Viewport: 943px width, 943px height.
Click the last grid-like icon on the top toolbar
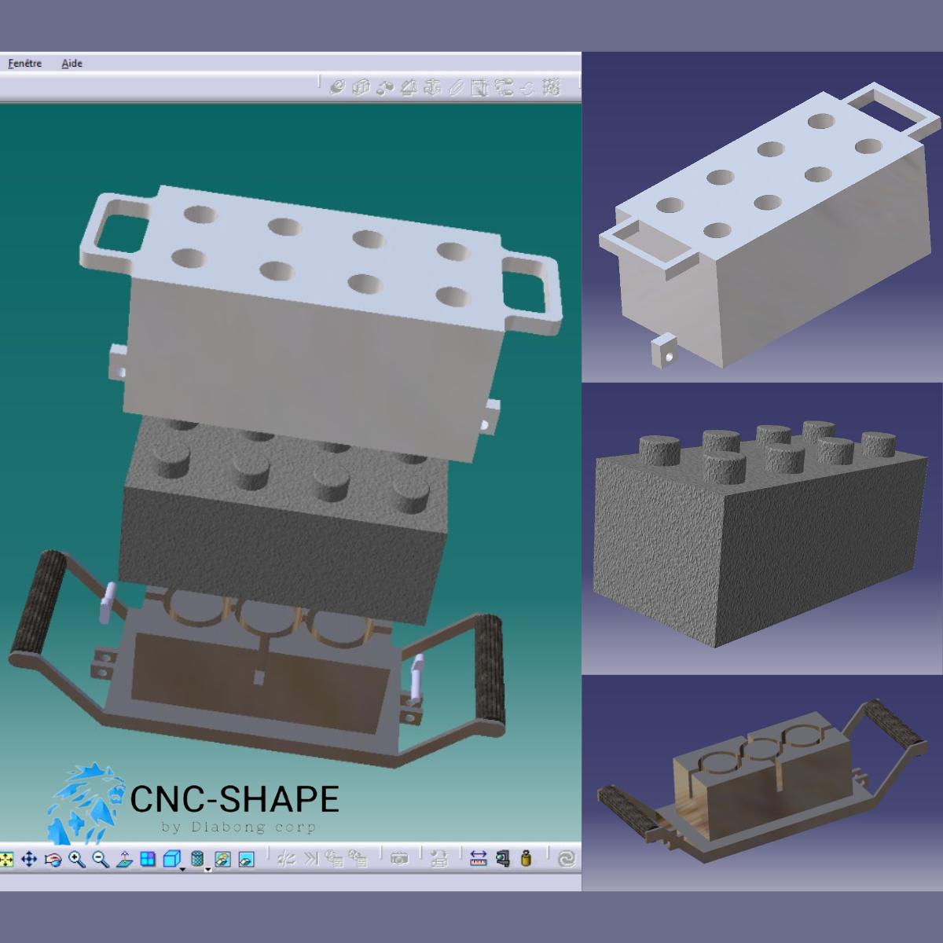tap(552, 87)
